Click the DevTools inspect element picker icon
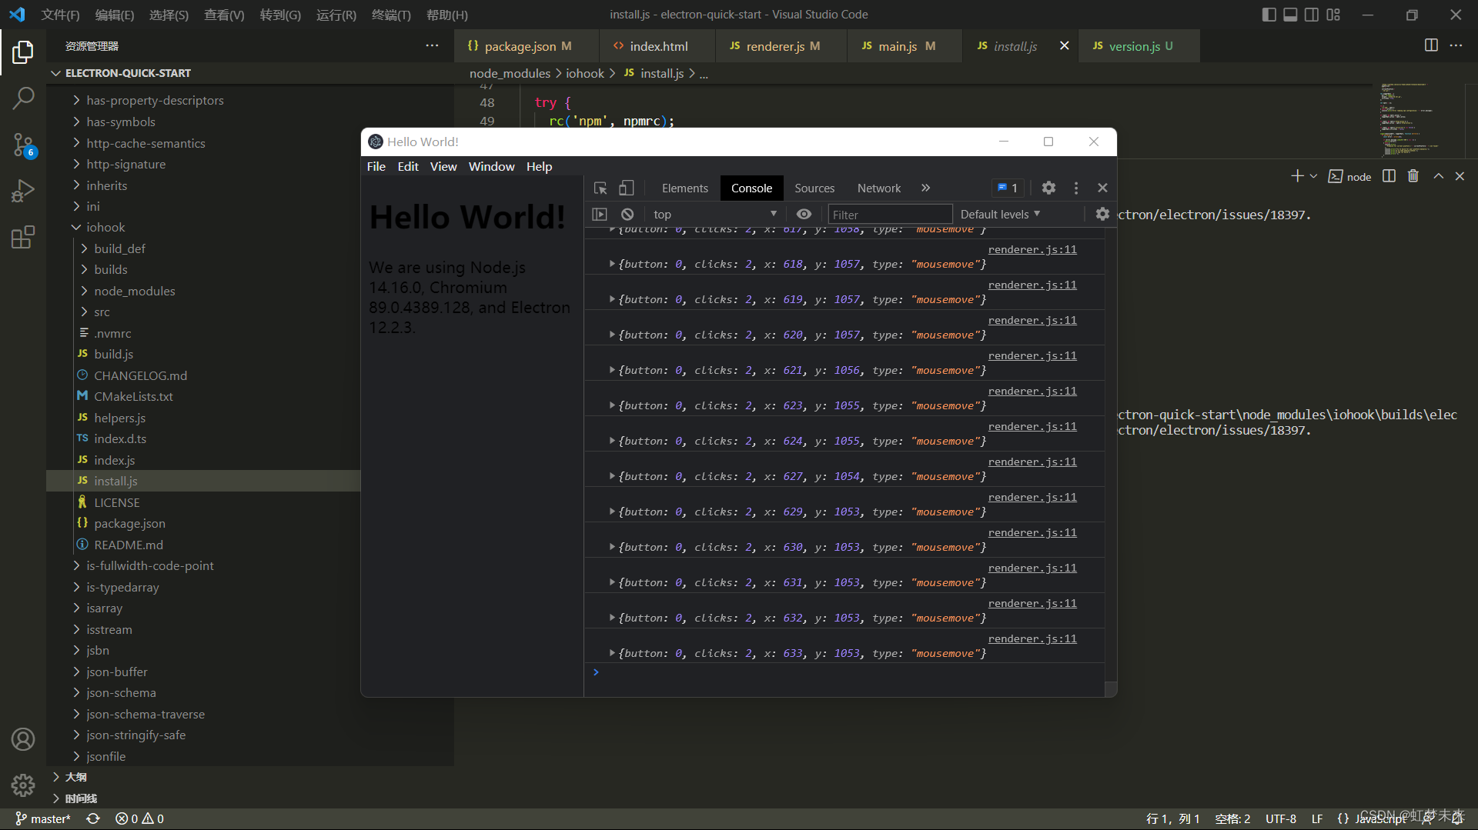Viewport: 1478px width, 830px height. click(600, 188)
